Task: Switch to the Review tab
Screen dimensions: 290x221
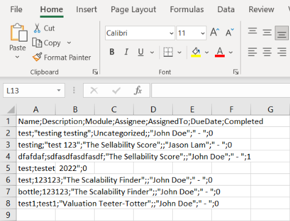Action: pos(261,9)
